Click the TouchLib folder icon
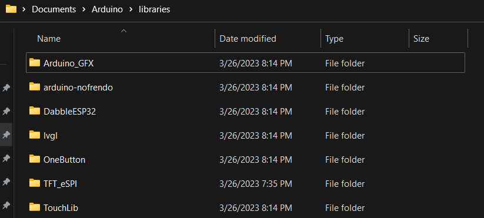This screenshot has height=218, width=484. pyautogui.click(x=35, y=207)
